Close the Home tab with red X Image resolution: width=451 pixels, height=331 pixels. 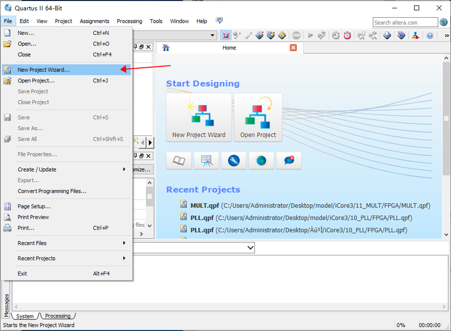click(x=293, y=47)
